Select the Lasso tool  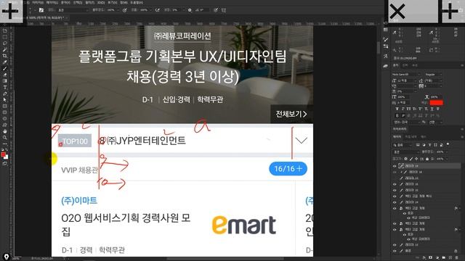tap(5, 43)
